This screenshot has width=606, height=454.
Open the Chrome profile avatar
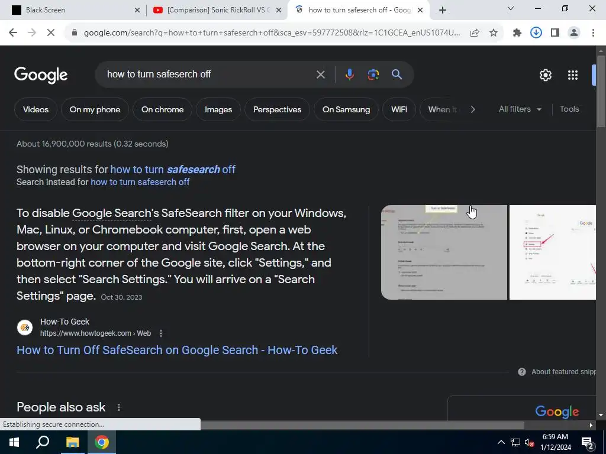pos(574,33)
